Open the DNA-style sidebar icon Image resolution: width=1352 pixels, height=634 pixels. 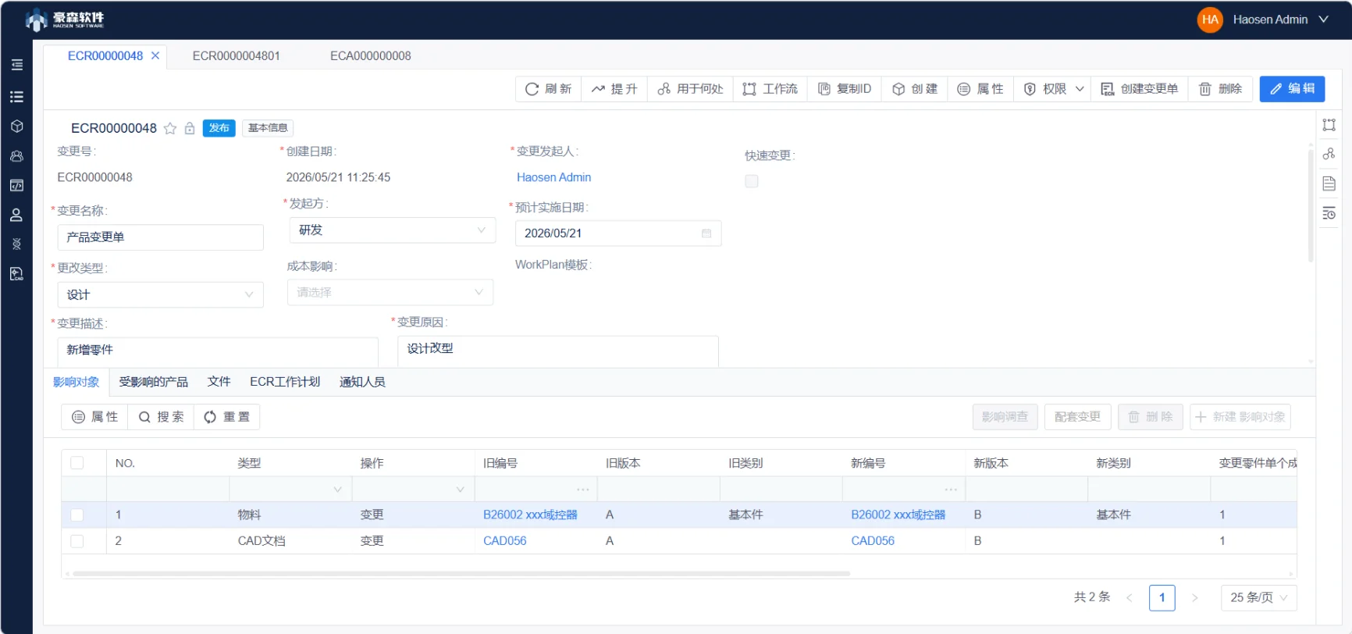[x=16, y=244]
